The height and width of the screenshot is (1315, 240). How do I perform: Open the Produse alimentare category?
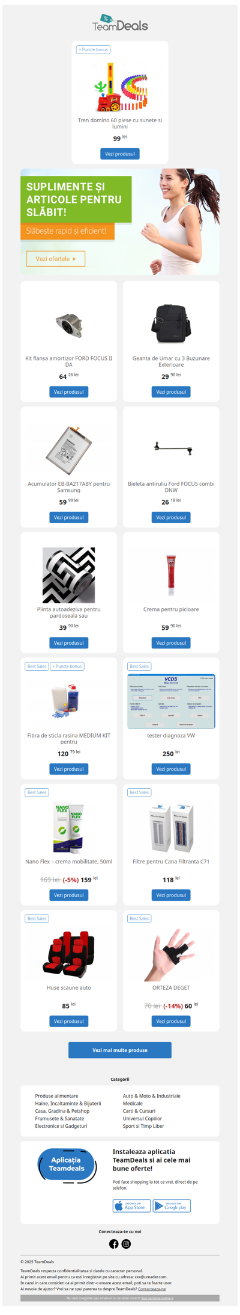(56, 1096)
